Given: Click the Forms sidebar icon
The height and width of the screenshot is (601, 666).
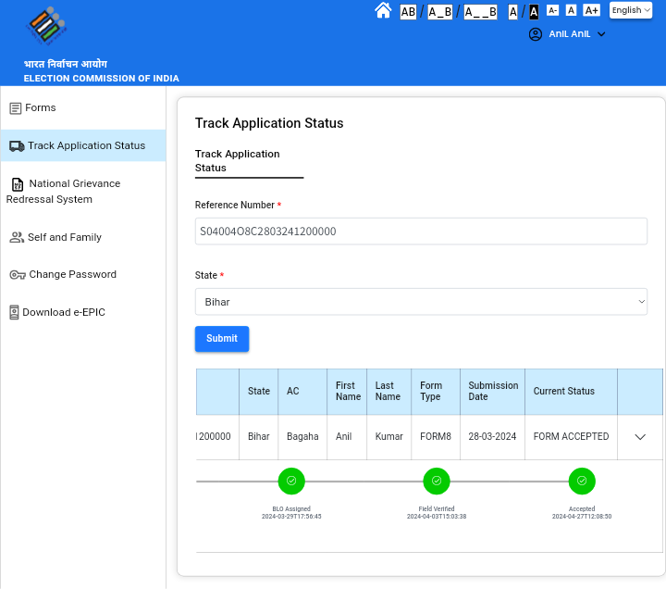Looking at the screenshot, I should 16,108.
